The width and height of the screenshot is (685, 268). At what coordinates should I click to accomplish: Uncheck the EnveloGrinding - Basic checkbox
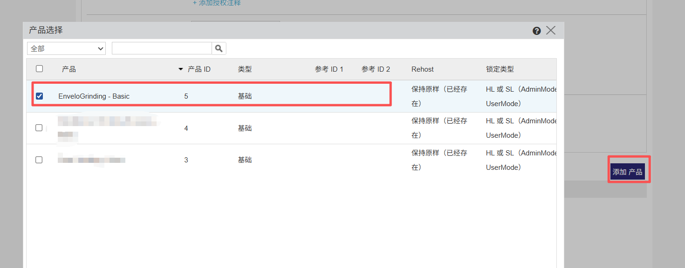40,96
